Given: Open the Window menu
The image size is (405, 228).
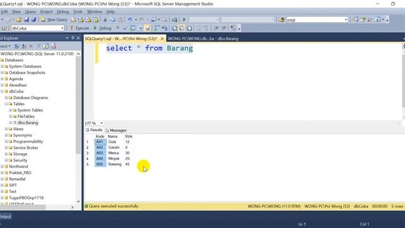Looking at the screenshot, I should [94, 11].
